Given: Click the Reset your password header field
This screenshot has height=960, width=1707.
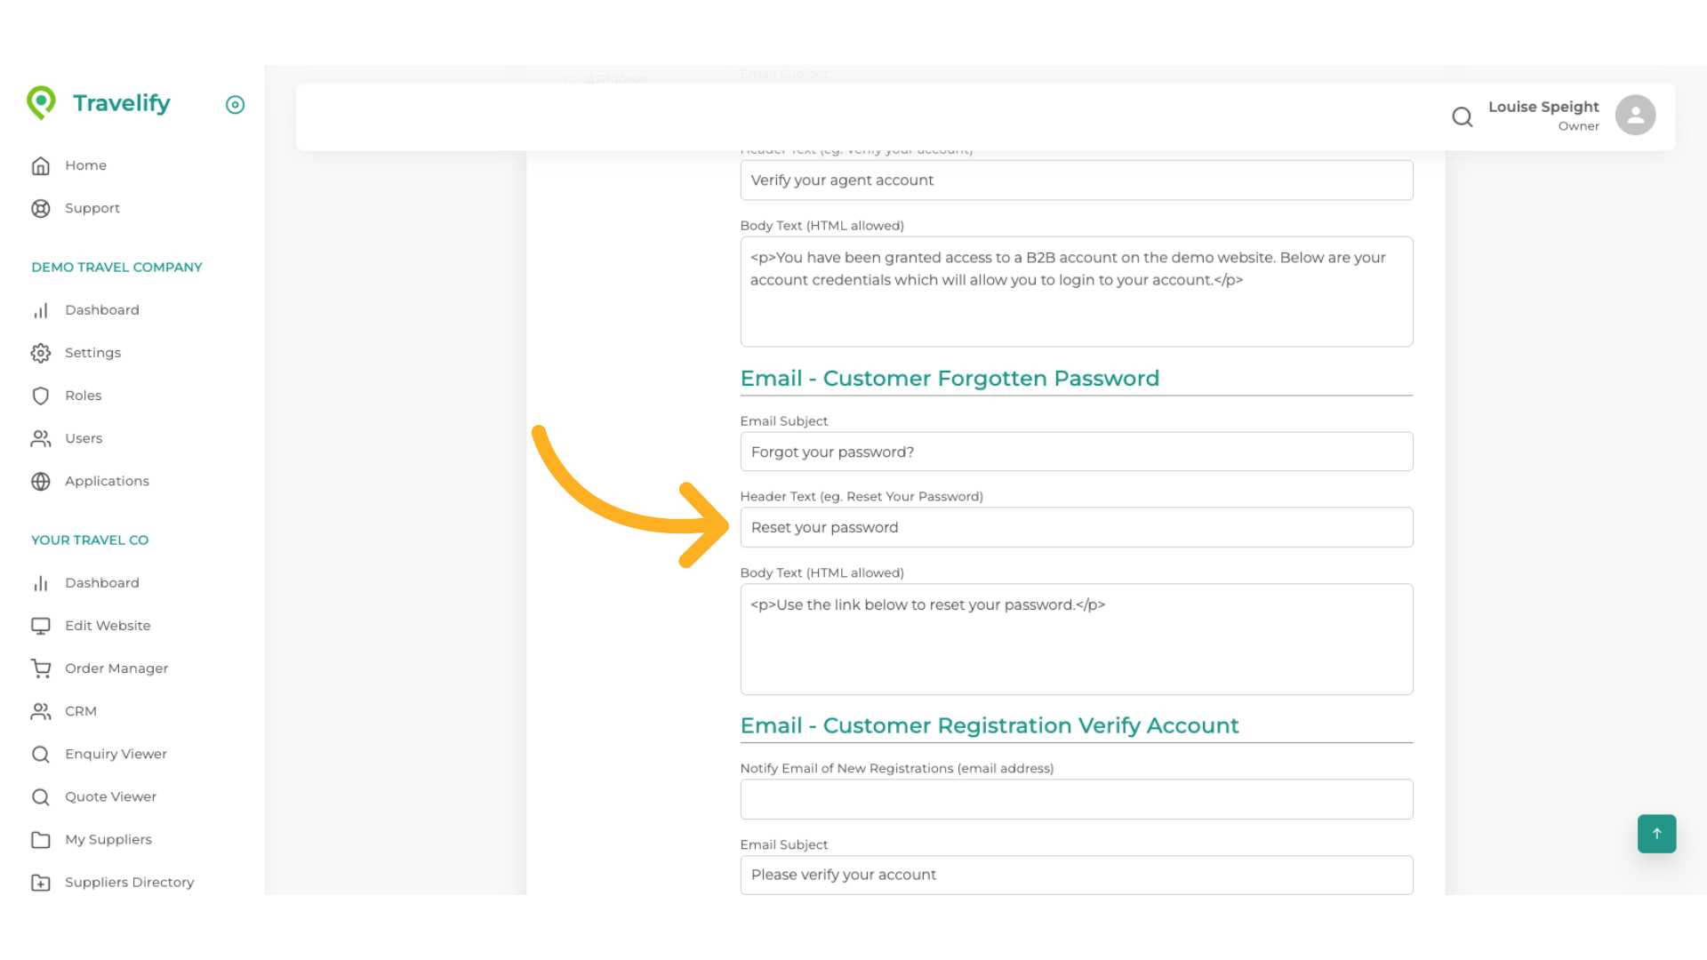Looking at the screenshot, I should [x=1076, y=527].
